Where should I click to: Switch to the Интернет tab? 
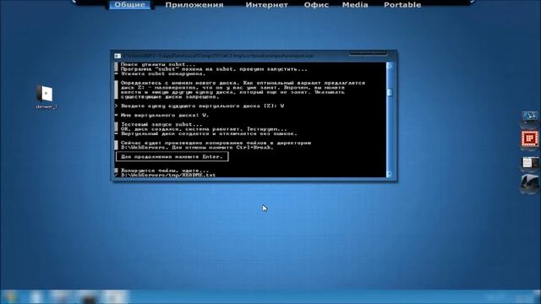click(x=267, y=5)
